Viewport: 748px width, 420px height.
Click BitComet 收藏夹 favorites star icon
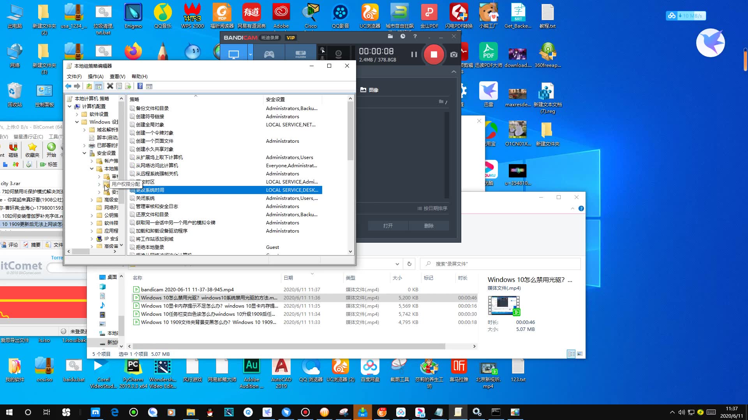click(x=32, y=149)
